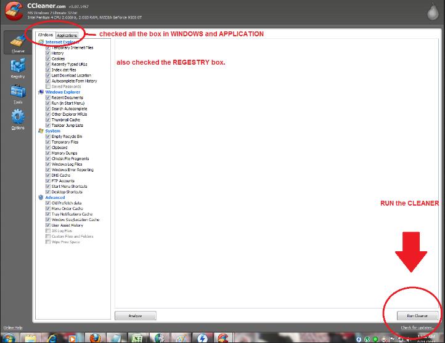Toggle Thumbnail Cache checkbox
445x343 pixels.
[48, 119]
